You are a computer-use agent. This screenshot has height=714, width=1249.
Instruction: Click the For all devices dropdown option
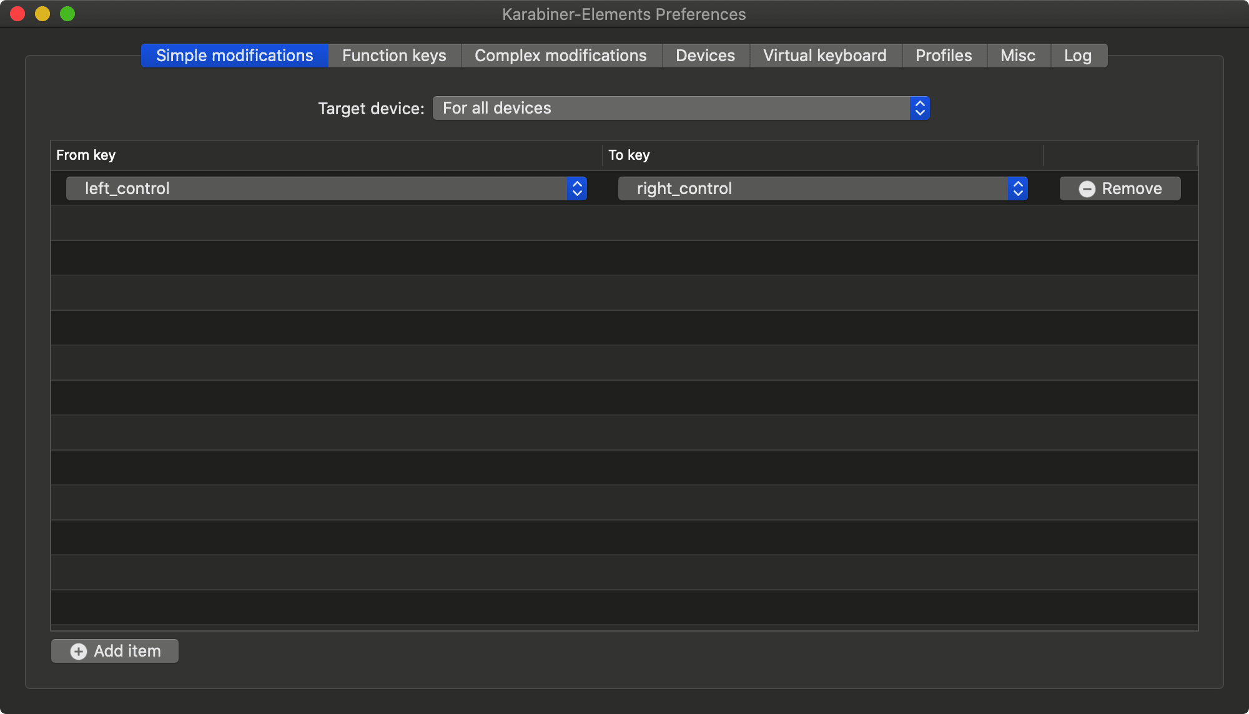(681, 108)
